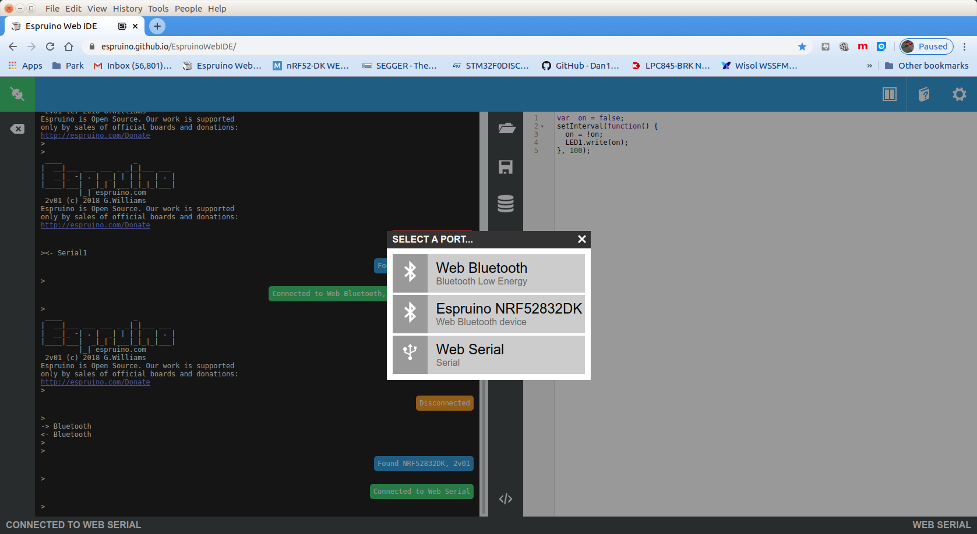Select the Espruino Web IDE browser tab
The width and height of the screenshot is (977, 534).
(75, 26)
